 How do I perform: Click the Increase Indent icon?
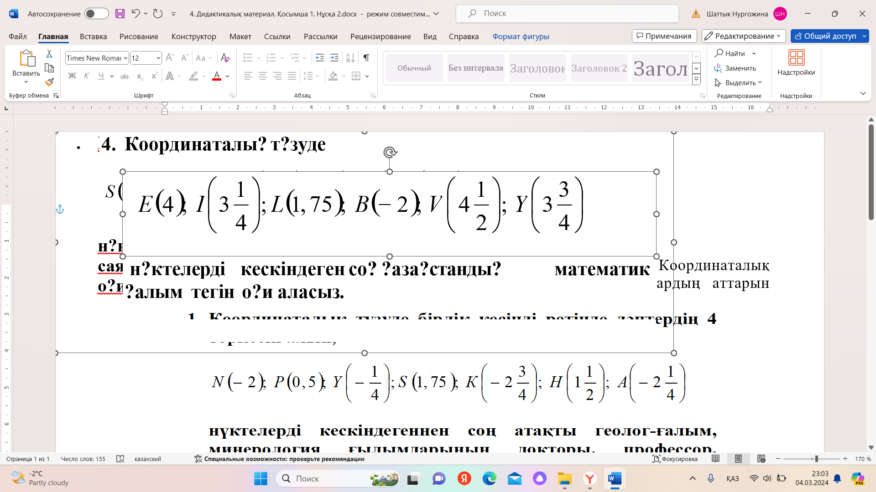click(x=334, y=58)
